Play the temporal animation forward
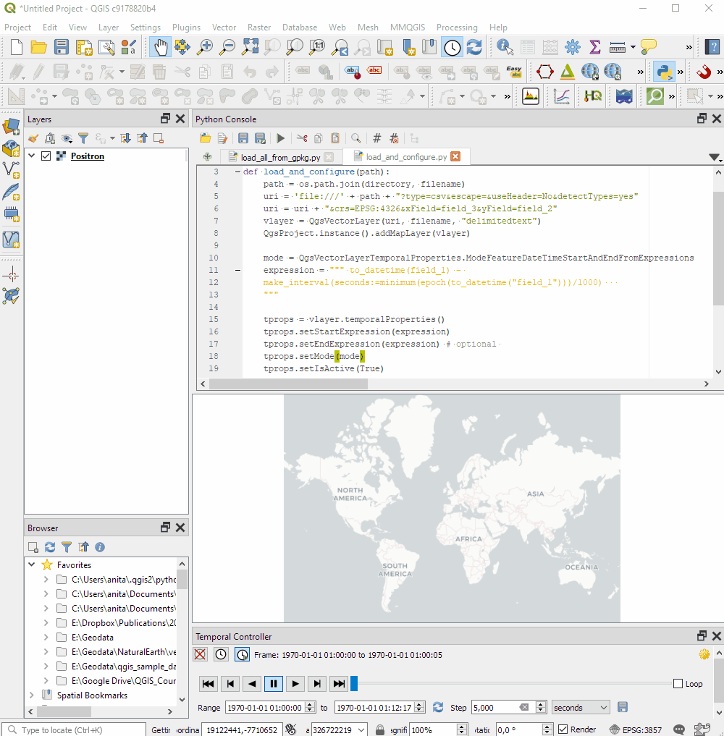Screen dimensions: 724x736 tap(295, 683)
